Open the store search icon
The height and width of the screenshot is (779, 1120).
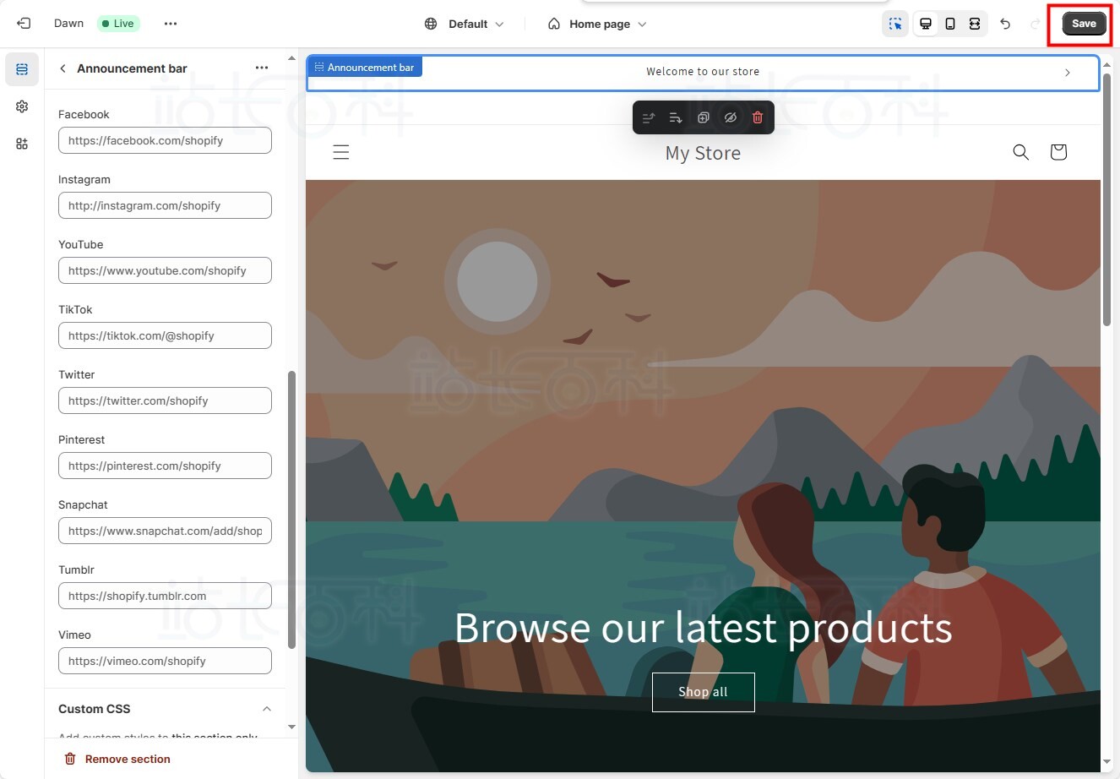[1020, 152]
